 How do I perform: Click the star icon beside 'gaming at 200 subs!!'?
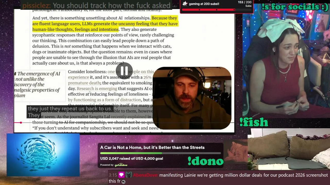pos(185,4)
